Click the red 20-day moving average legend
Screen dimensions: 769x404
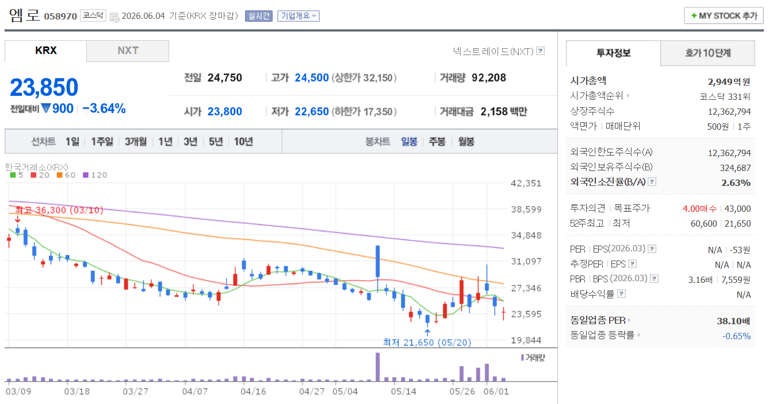click(x=40, y=175)
